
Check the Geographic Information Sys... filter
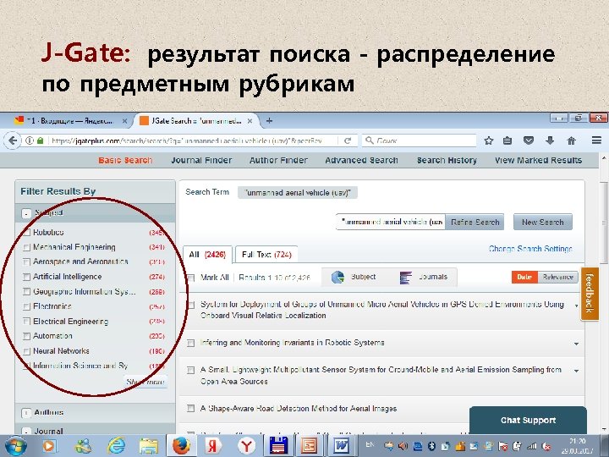click(x=26, y=291)
